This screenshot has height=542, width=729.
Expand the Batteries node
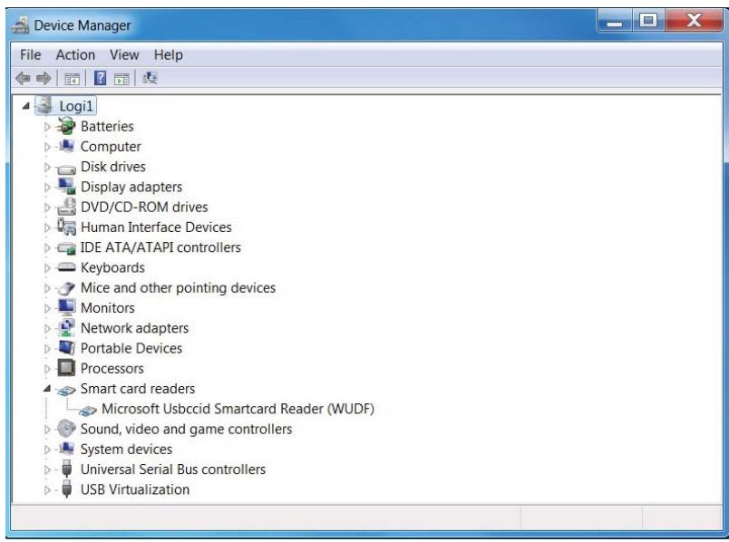(x=47, y=126)
